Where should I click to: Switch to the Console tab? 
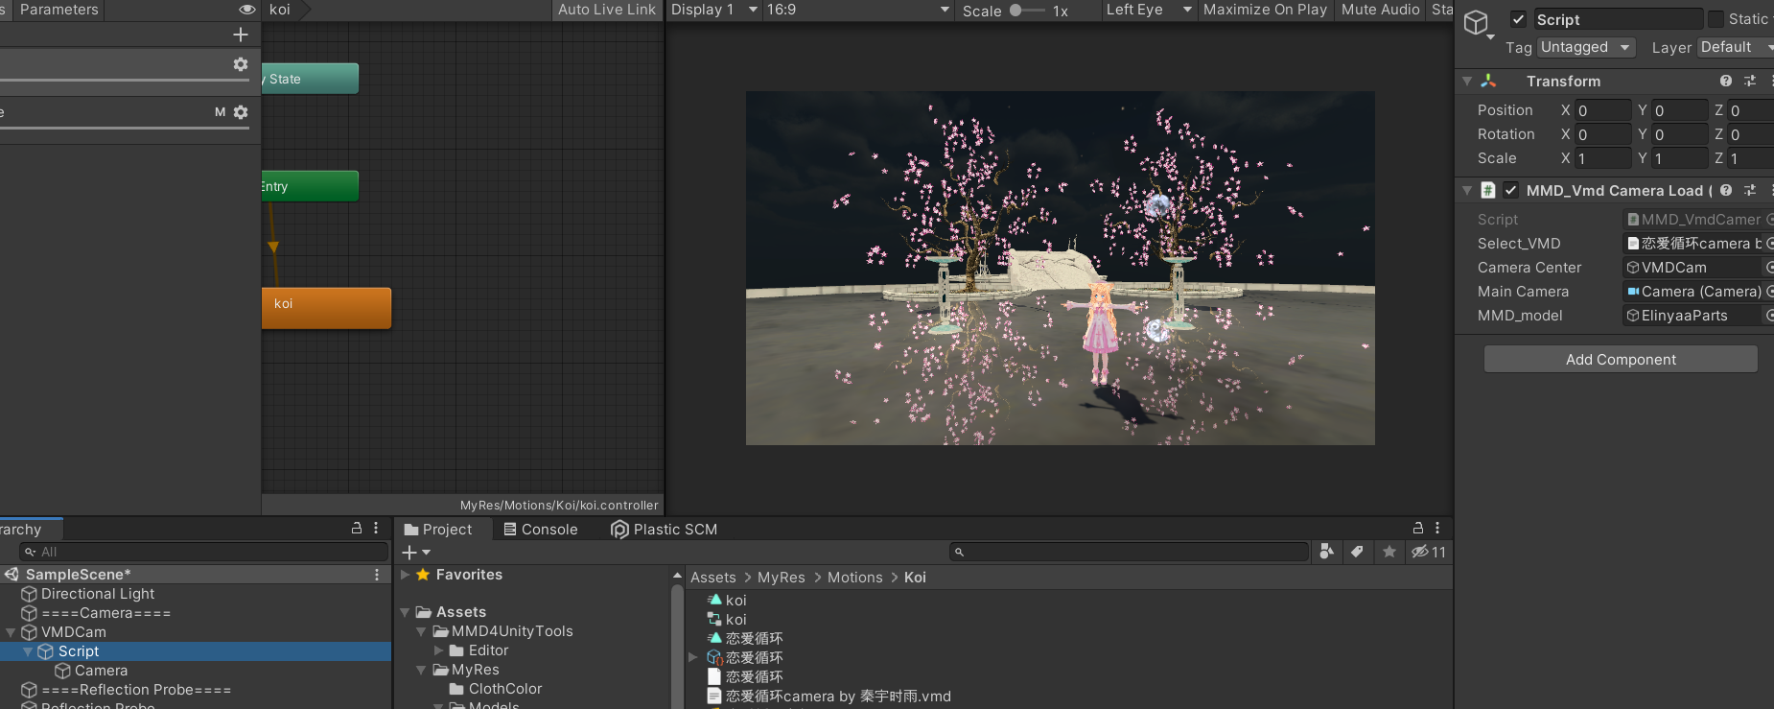click(541, 530)
